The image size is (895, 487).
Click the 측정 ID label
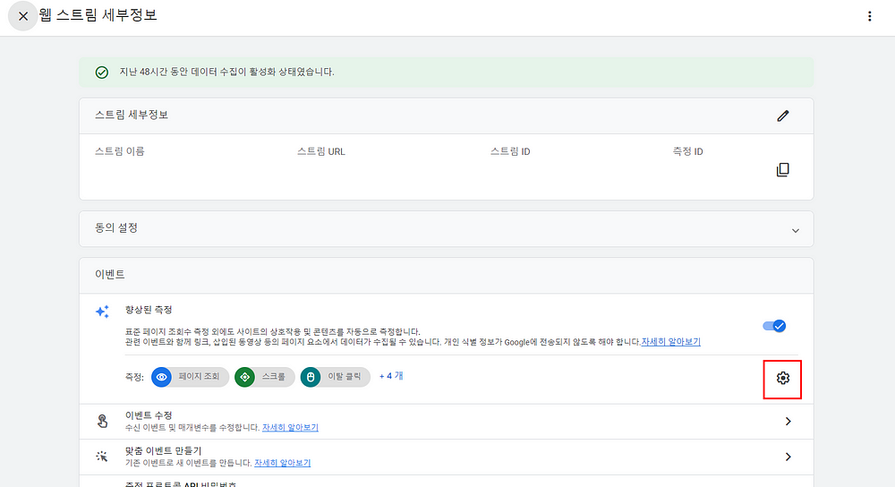point(687,151)
